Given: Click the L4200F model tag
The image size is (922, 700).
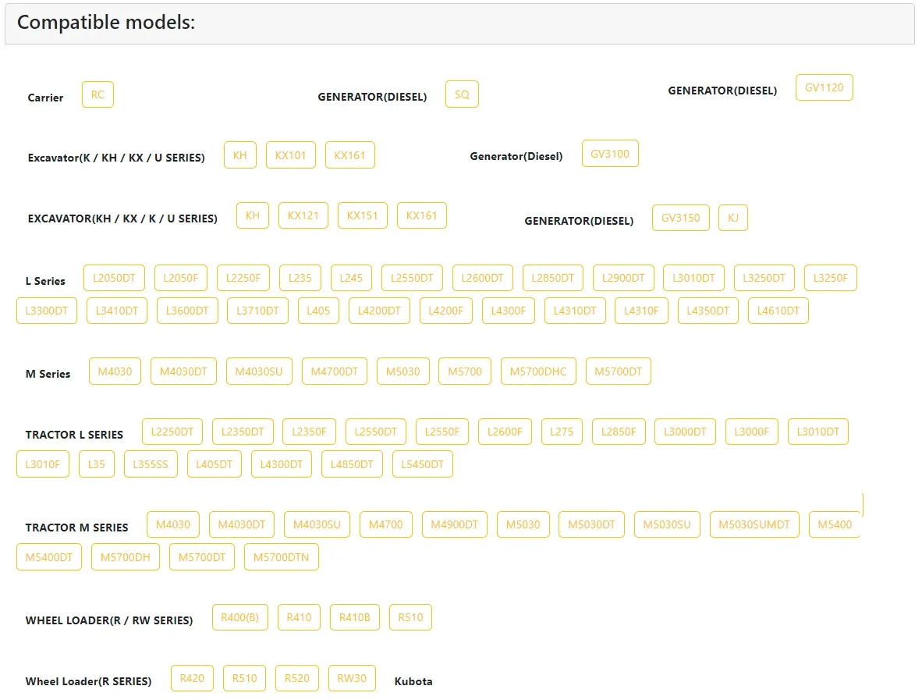Looking at the screenshot, I should pos(445,311).
